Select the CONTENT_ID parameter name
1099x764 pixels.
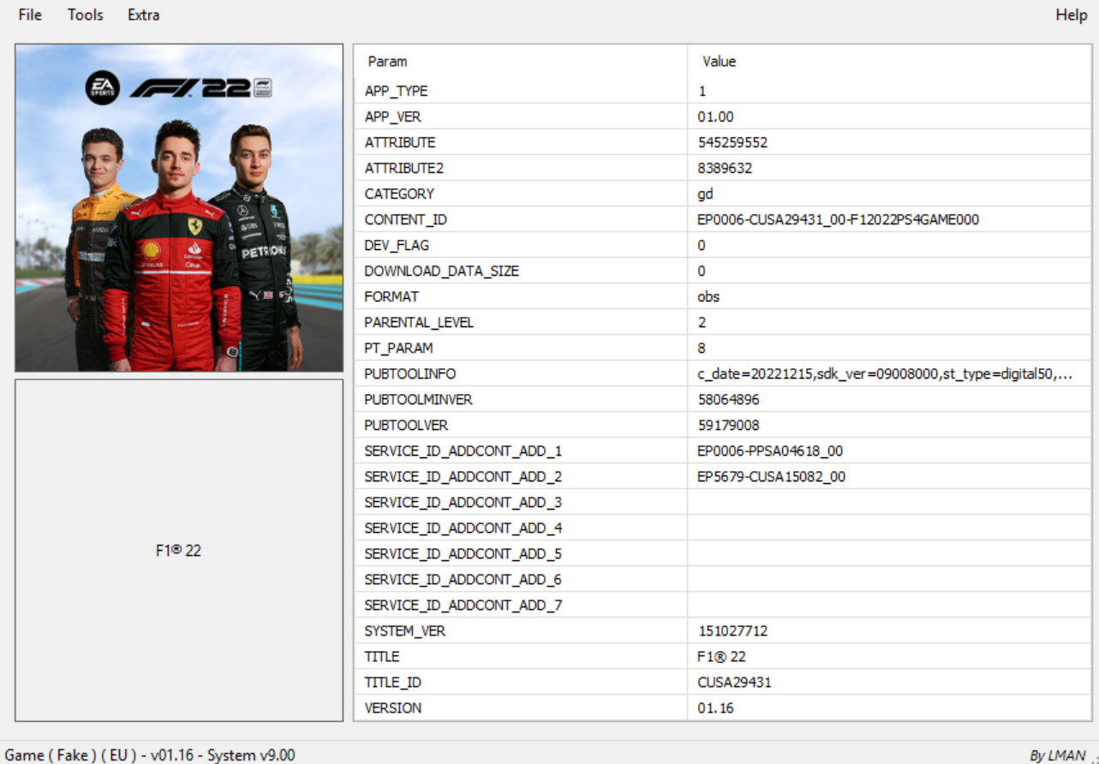click(406, 219)
